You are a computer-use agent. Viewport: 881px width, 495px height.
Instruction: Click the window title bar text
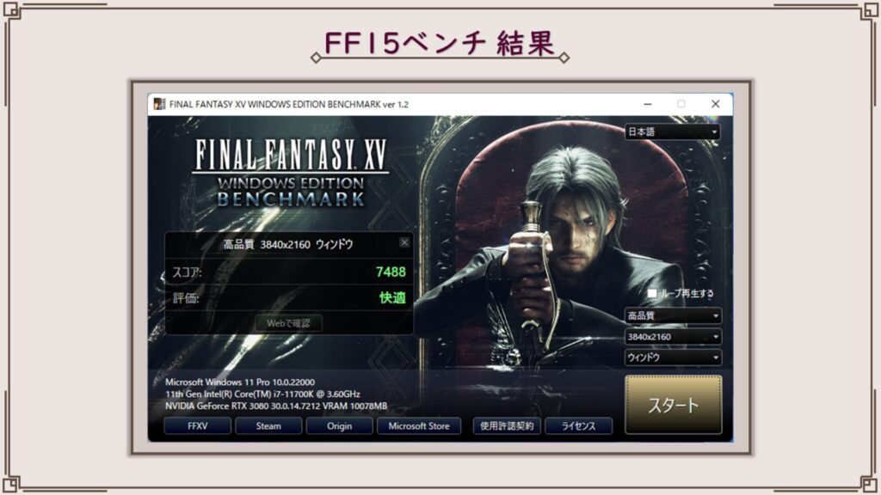289,104
